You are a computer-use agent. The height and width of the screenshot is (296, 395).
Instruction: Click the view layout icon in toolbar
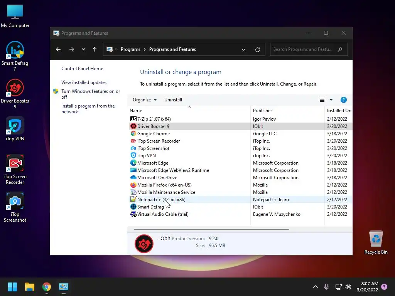point(322,100)
